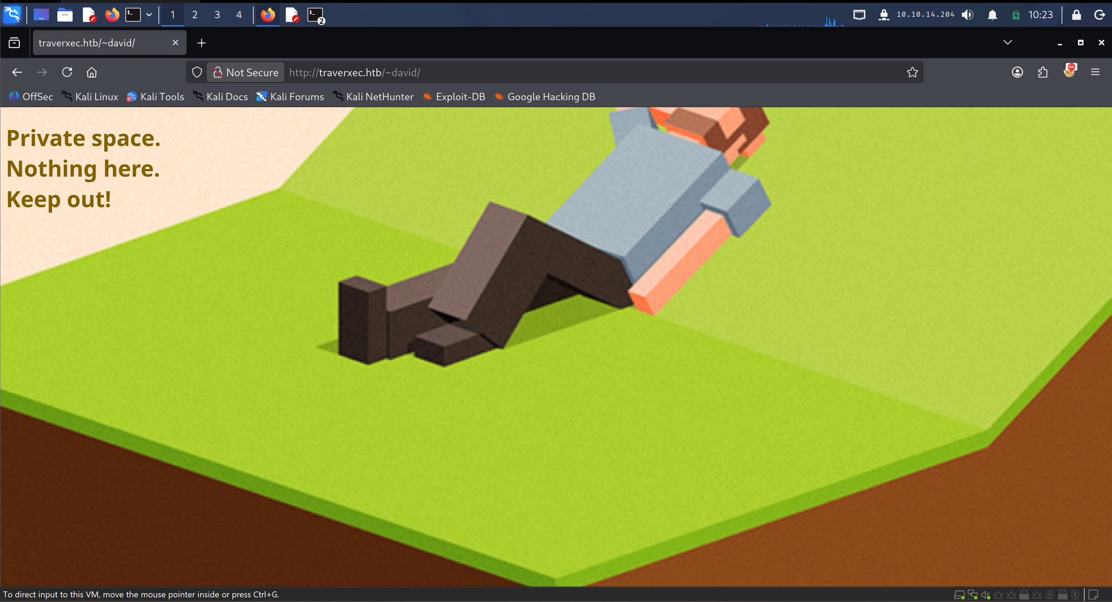This screenshot has height=602, width=1112.
Task: Open OffSec bookmark
Action: [x=31, y=97]
